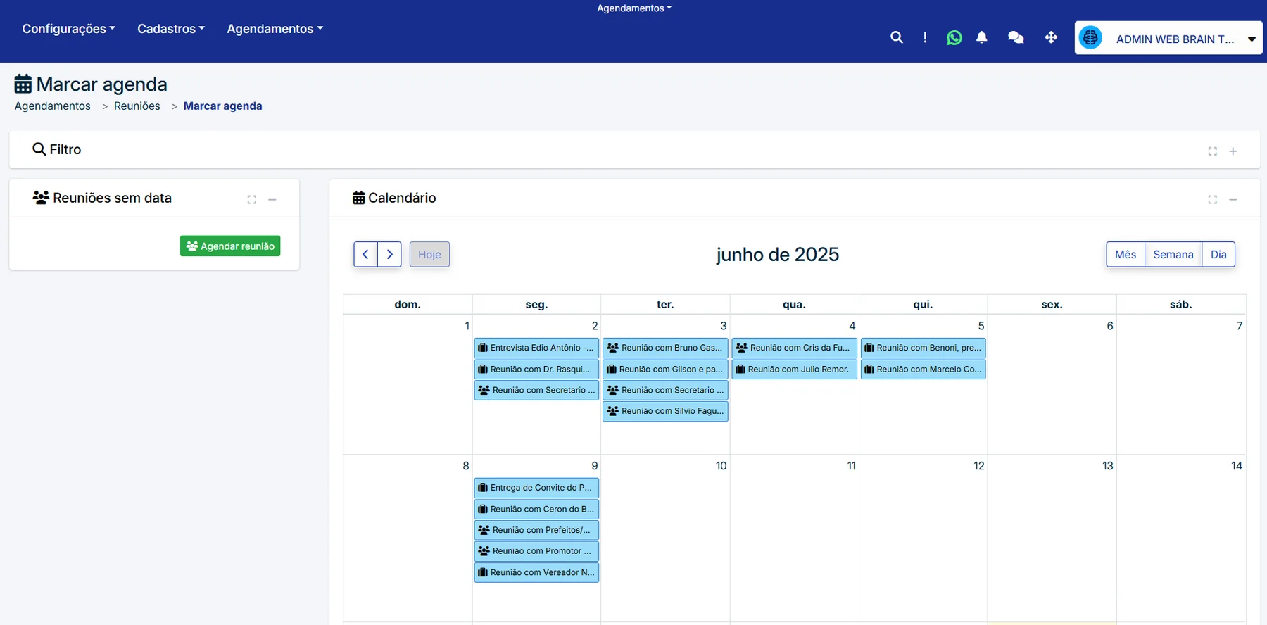The width and height of the screenshot is (1267, 625).
Task: Open event Reunião com Bruno Gas...
Action: (665, 348)
